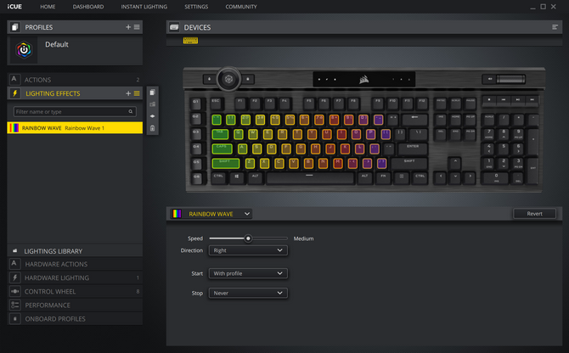Click the Paste icon in the side toolbar
The width and height of the screenshot is (569, 353).
152,104
